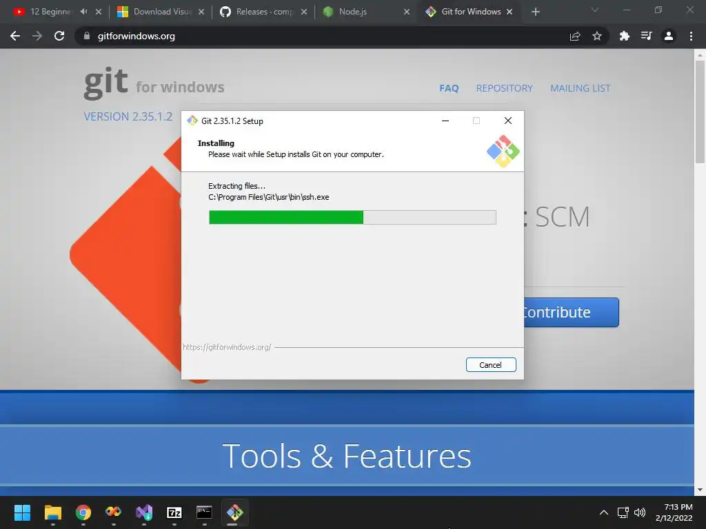Open the volume tray icon
Image resolution: width=706 pixels, height=529 pixels.
(x=640, y=512)
